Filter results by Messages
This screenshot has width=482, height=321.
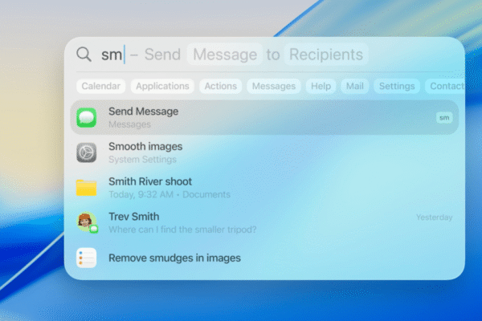coord(273,86)
